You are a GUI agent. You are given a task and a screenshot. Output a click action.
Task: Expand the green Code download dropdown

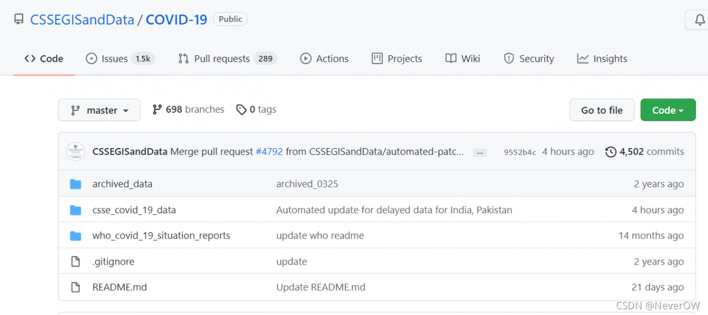point(668,110)
